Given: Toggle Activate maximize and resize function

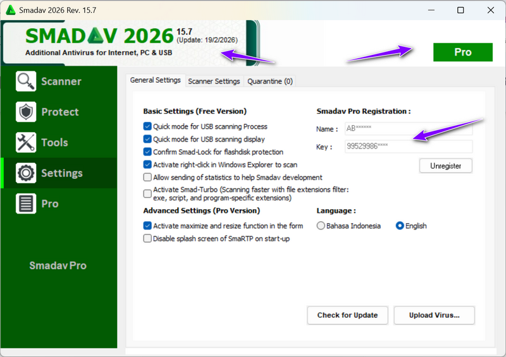Looking at the screenshot, I should click(147, 226).
